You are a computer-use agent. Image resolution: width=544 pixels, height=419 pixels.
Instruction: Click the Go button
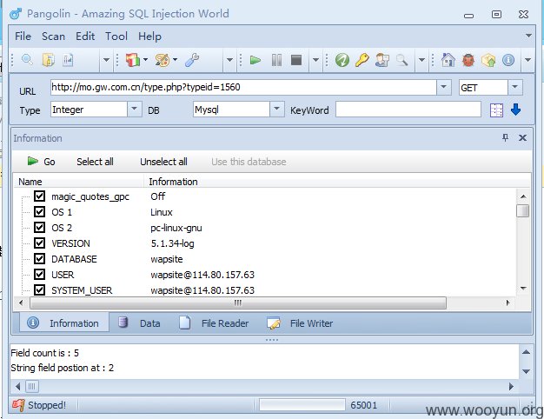point(42,162)
